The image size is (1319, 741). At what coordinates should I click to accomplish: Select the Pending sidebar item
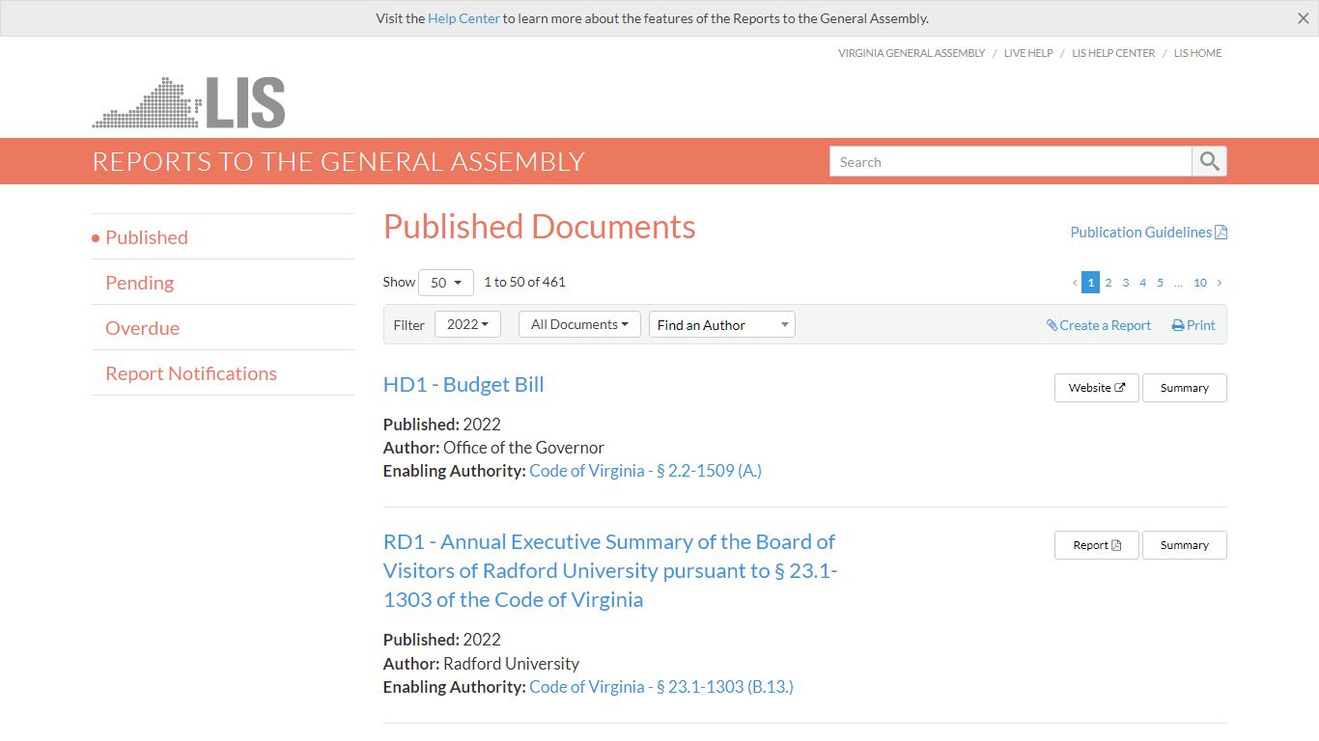click(140, 283)
